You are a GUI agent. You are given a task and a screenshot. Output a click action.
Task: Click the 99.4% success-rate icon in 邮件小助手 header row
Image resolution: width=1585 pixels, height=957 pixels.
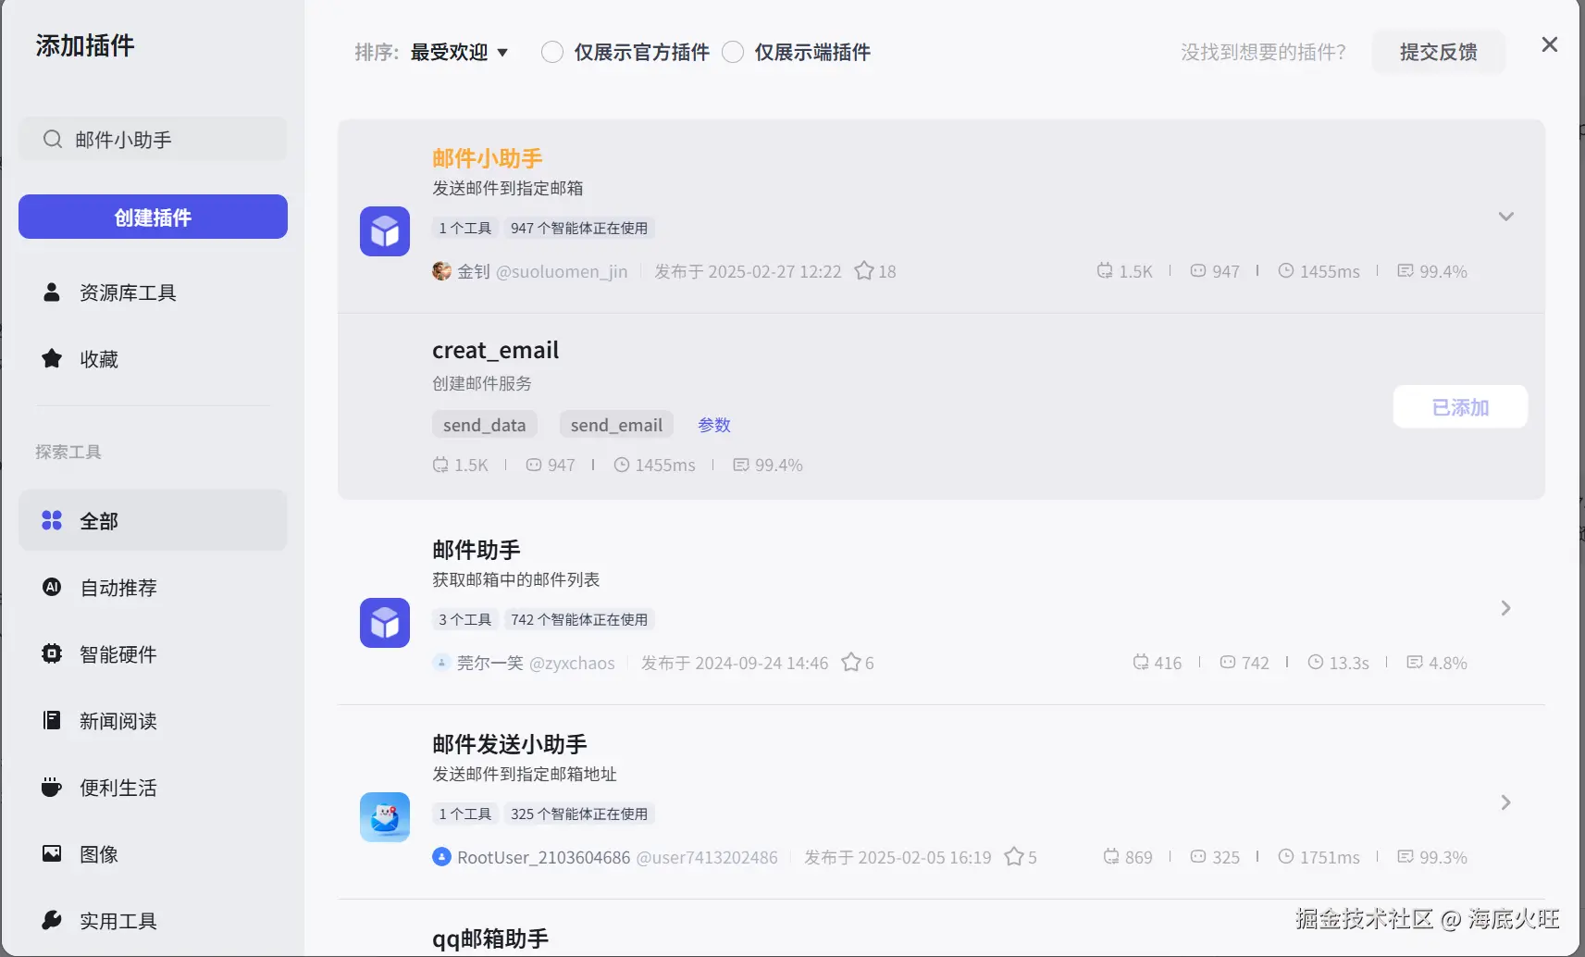(1405, 271)
